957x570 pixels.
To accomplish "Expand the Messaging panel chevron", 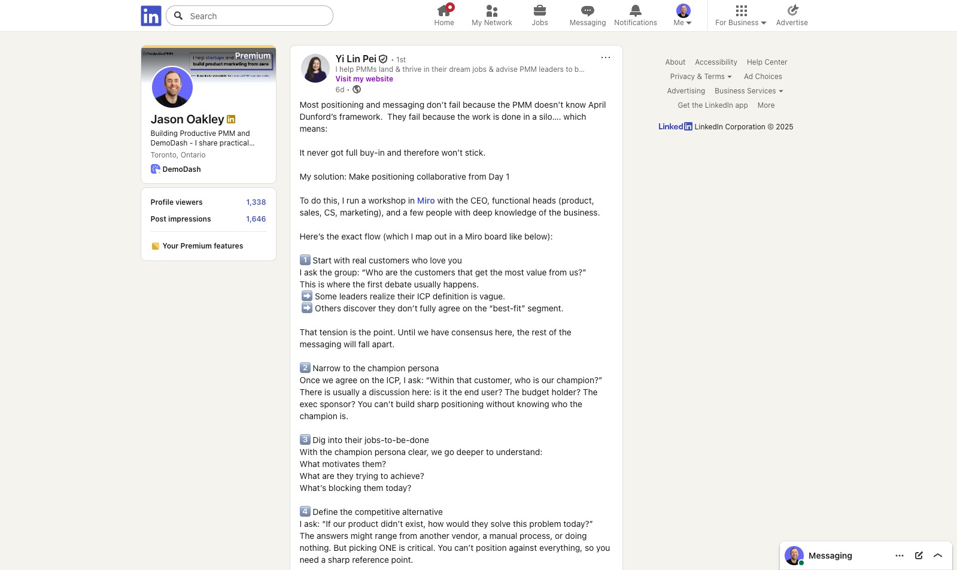I will pos(938,556).
